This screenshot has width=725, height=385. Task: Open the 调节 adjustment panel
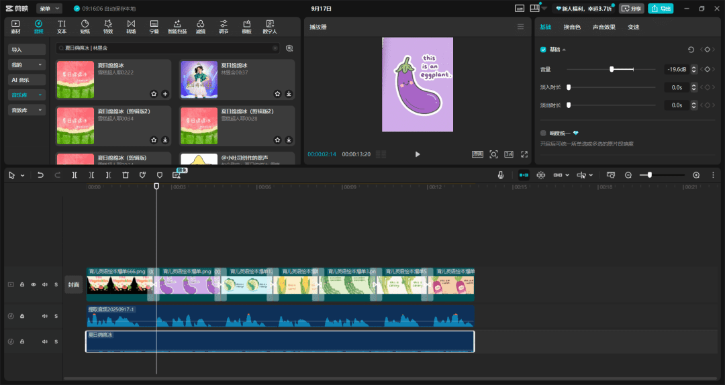(224, 27)
